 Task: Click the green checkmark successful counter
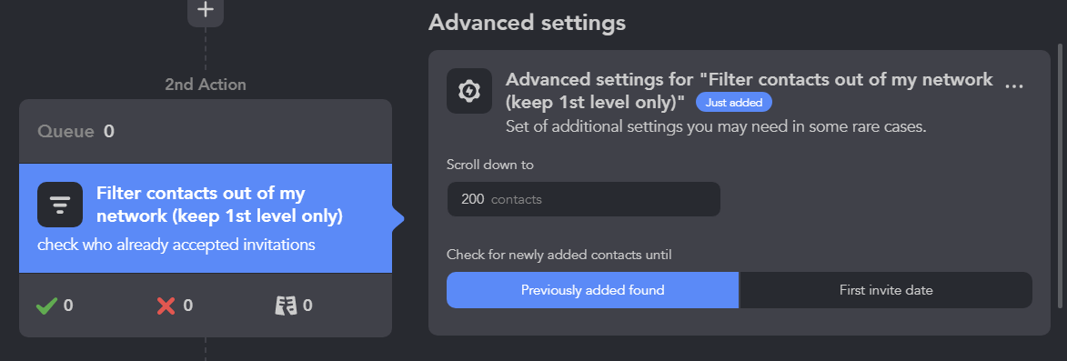[55, 306]
